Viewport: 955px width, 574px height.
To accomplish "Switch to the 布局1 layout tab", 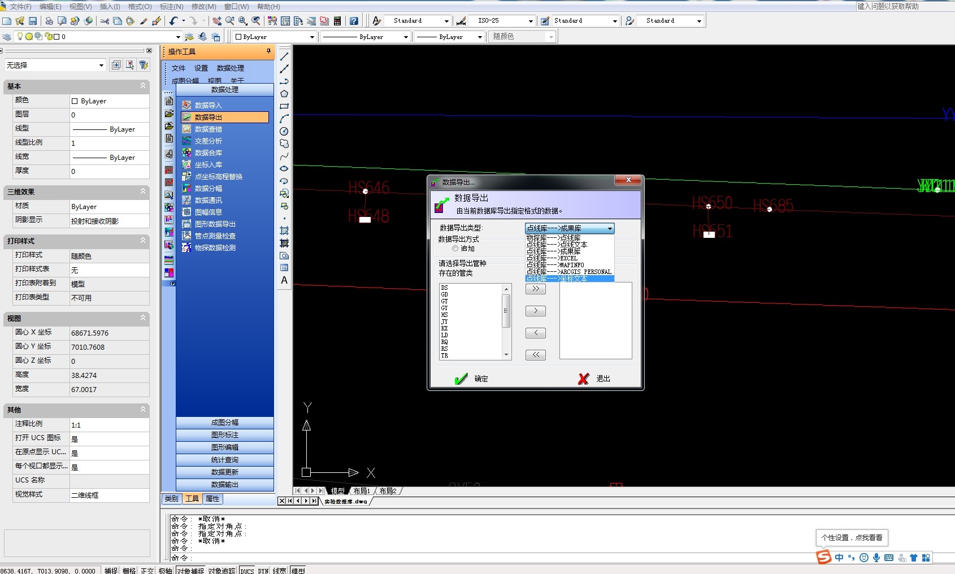I will pos(362,491).
